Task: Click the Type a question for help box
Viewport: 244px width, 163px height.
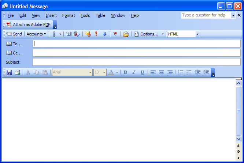Action: [206, 15]
